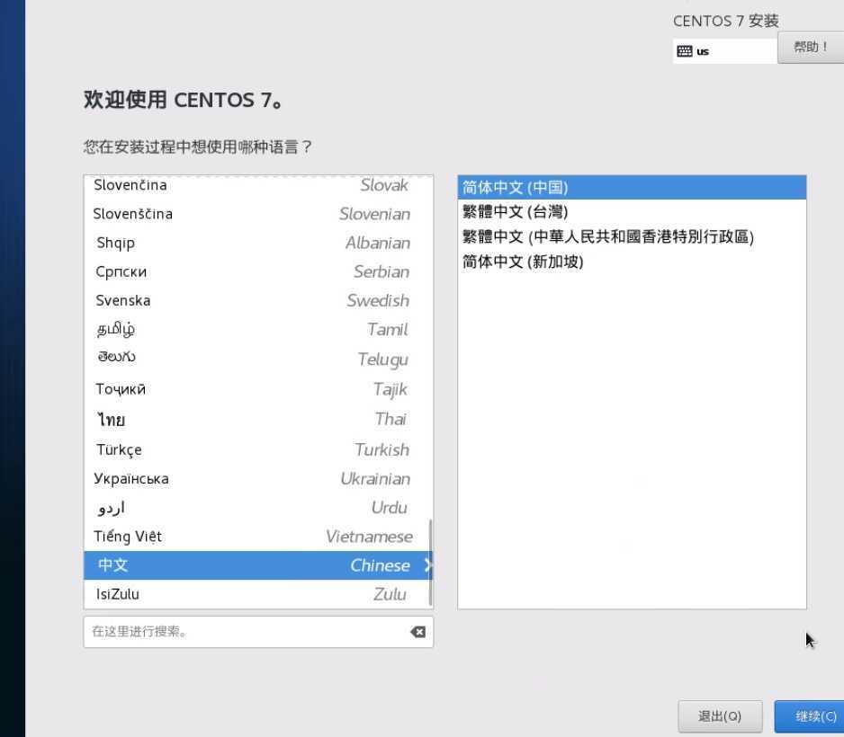844x737 pixels.
Task: Select the Thai language row
Action: tap(258, 420)
